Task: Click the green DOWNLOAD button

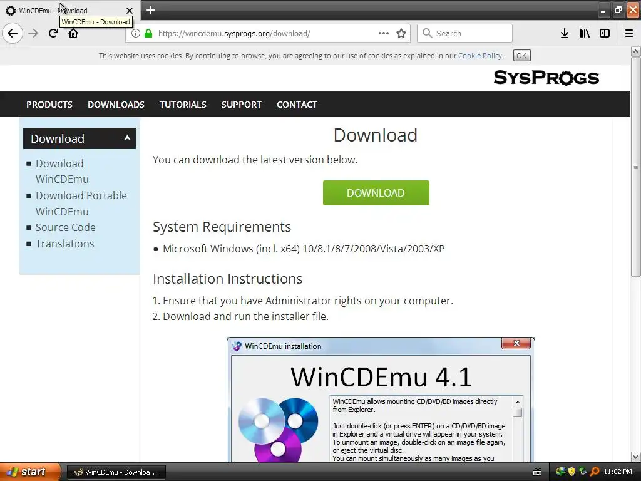Action: (376, 193)
